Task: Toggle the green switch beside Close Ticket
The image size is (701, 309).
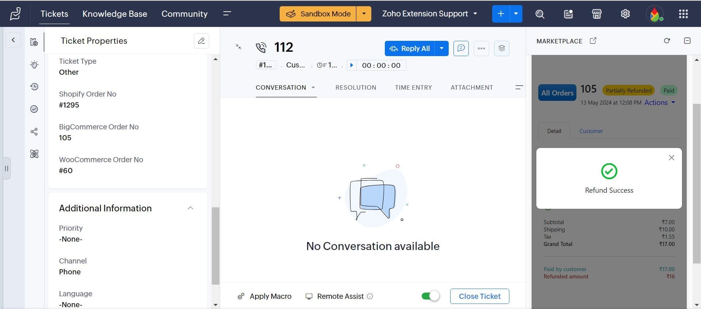Action: pyautogui.click(x=430, y=296)
